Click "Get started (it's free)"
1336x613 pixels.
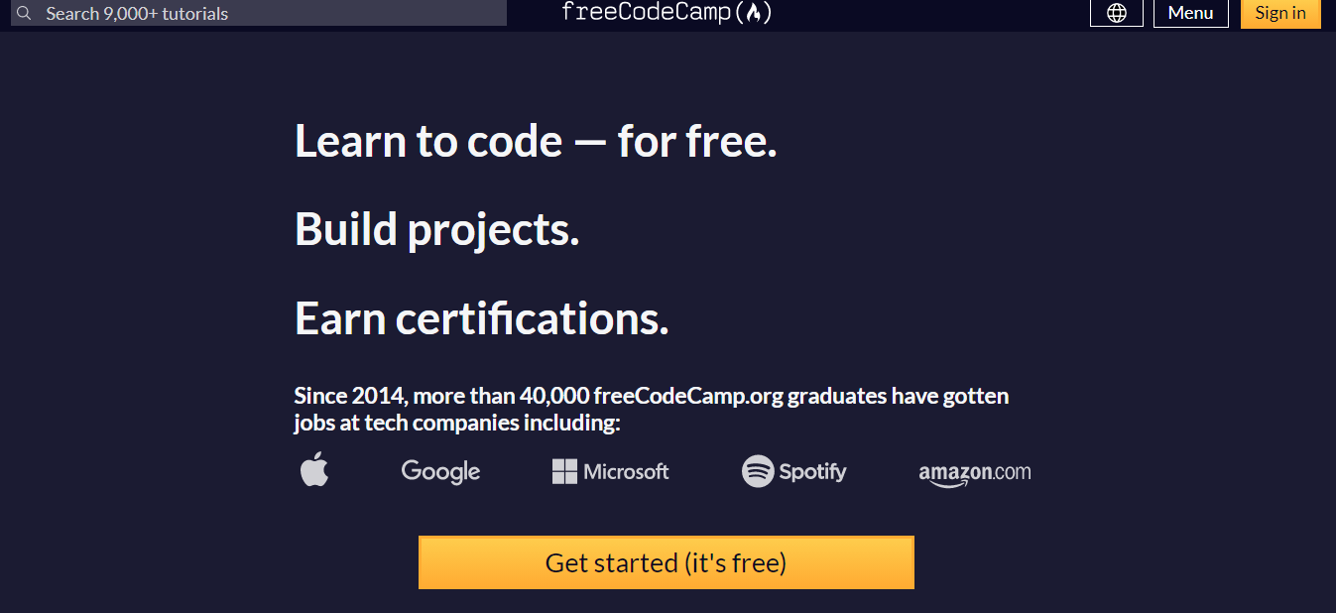coord(666,562)
